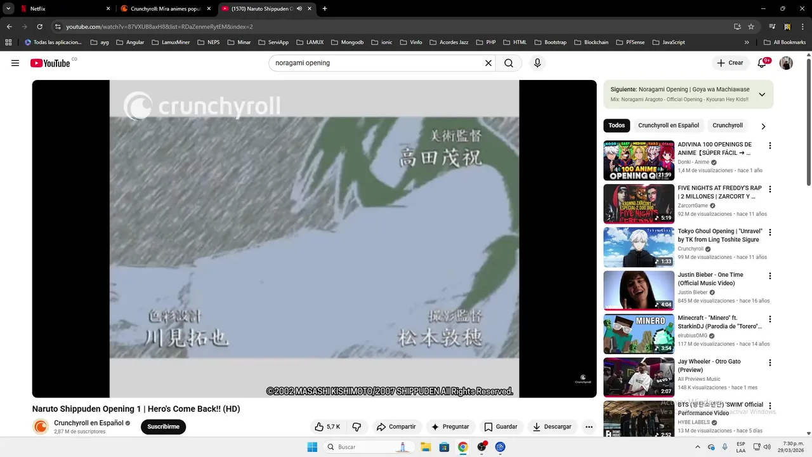Share the video with Compartir
The image size is (812, 457).
pyautogui.click(x=396, y=427)
